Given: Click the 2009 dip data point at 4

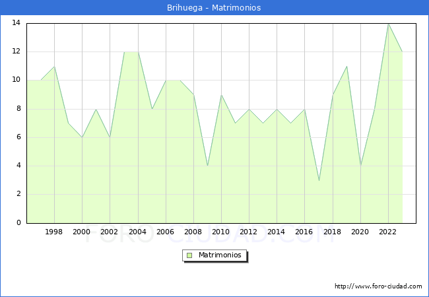Looking at the screenshot, I should (x=208, y=166).
